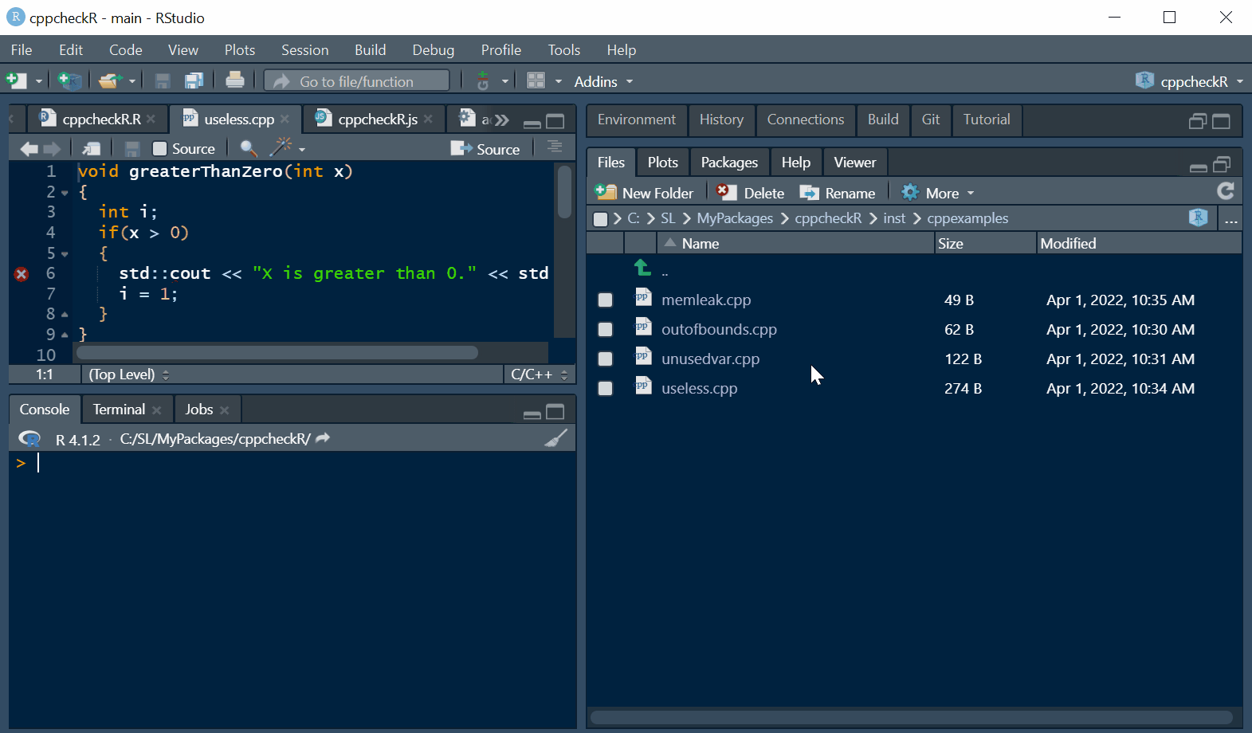The image size is (1252, 733).
Task: Open the Debug menu
Action: (434, 49)
